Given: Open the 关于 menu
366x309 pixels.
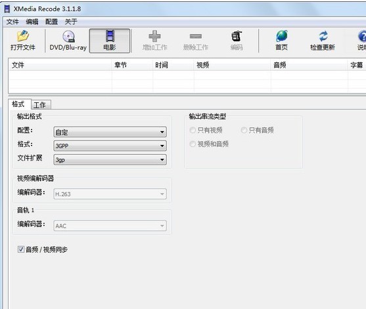Looking at the screenshot, I should pyautogui.click(x=71, y=22).
